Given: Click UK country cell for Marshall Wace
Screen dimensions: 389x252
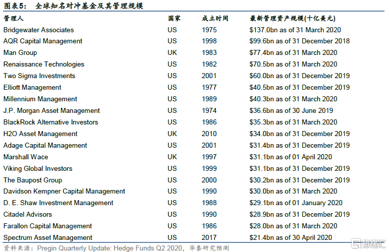Looking at the screenshot, I should 172,157.
